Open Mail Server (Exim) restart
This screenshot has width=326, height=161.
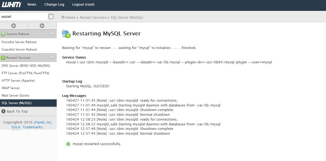15,95
